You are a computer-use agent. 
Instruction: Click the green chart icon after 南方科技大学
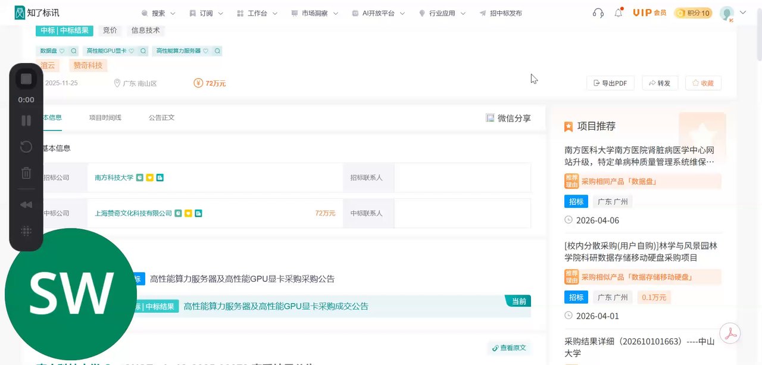coord(140,177)
